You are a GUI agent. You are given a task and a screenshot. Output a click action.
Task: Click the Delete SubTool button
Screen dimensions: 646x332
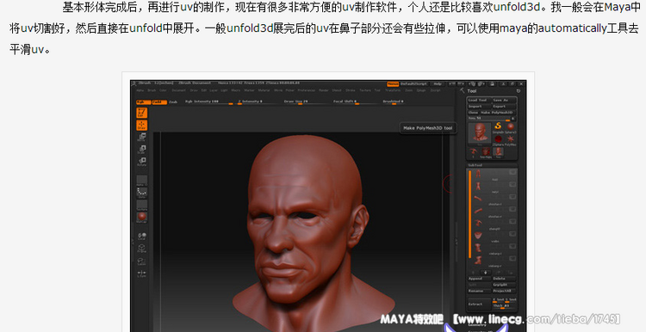click(x=504, y=279)
